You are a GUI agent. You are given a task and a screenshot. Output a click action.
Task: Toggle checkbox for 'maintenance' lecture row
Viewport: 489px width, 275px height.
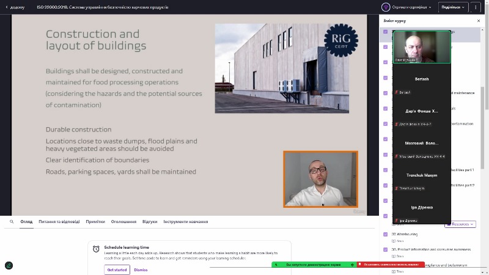click(x=386, y=94)
